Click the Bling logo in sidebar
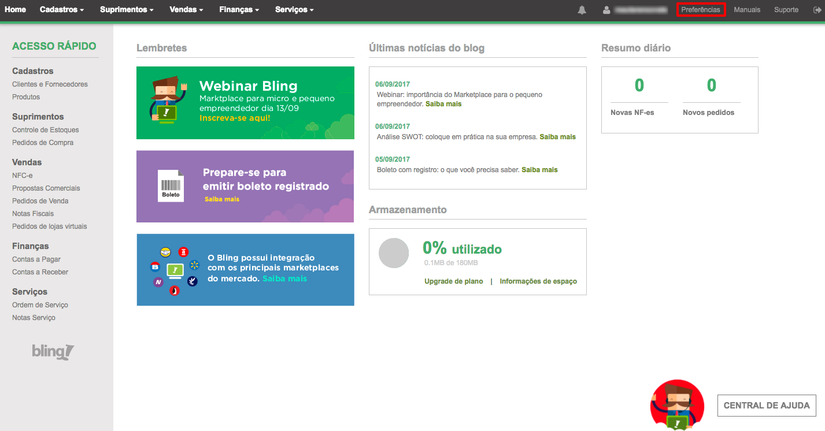 pos(53,351)
